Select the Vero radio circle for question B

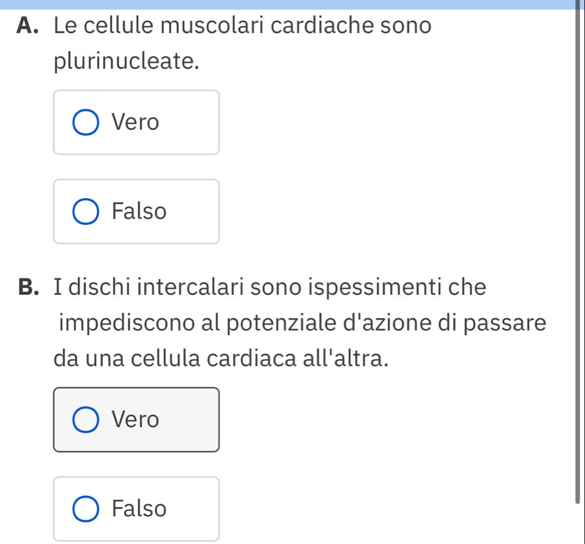click(x=86, y=420)
